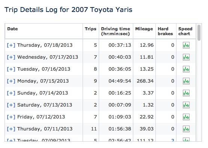Open speed chart for Sunday 07/14/2013
Viewport: 208px width, 148px height.
[186, 93]
